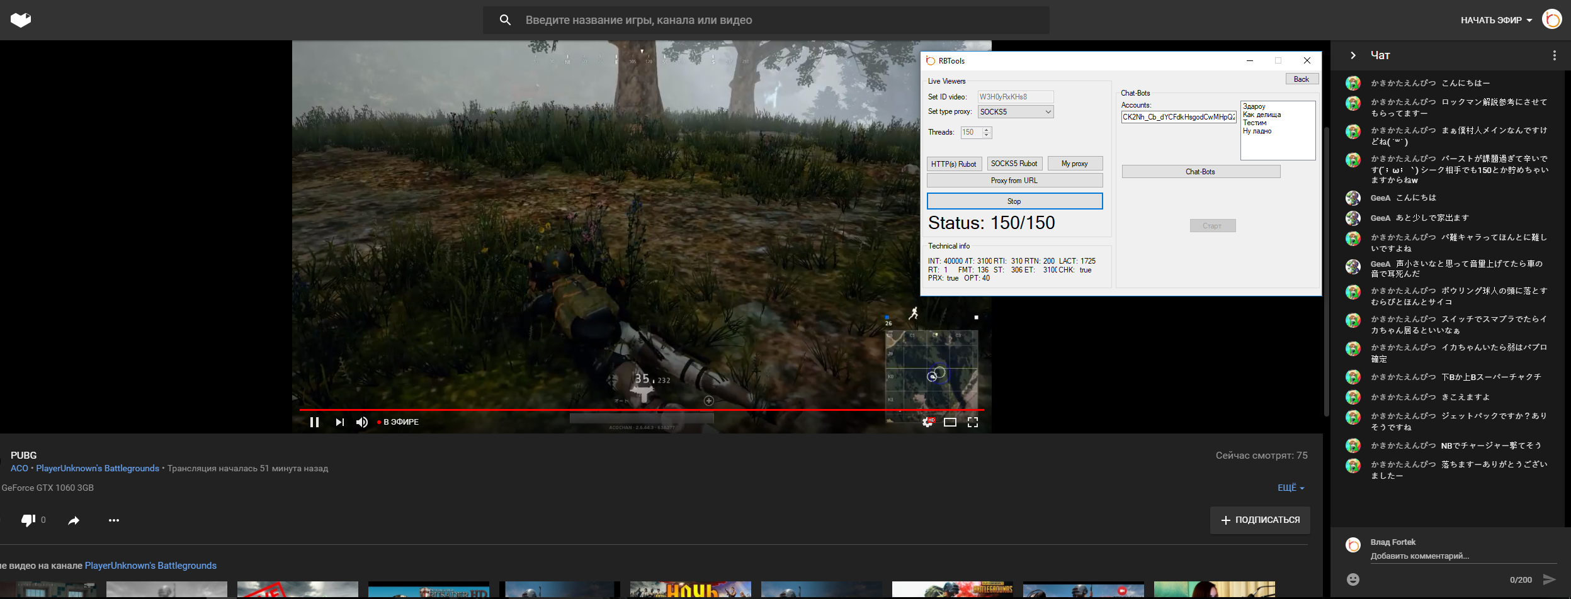
Task: Open the chat options three-dot menu
Action: tap(1554, 55)
